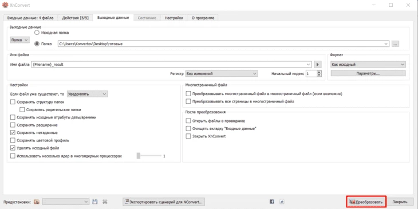Expand the Регистр Без изменений dropdown
The height and width of the screenshot is (209, 418).
point(222,73)
